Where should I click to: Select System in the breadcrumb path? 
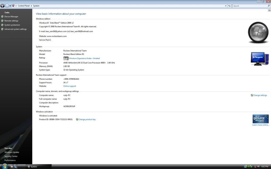(x=36, y=6)
